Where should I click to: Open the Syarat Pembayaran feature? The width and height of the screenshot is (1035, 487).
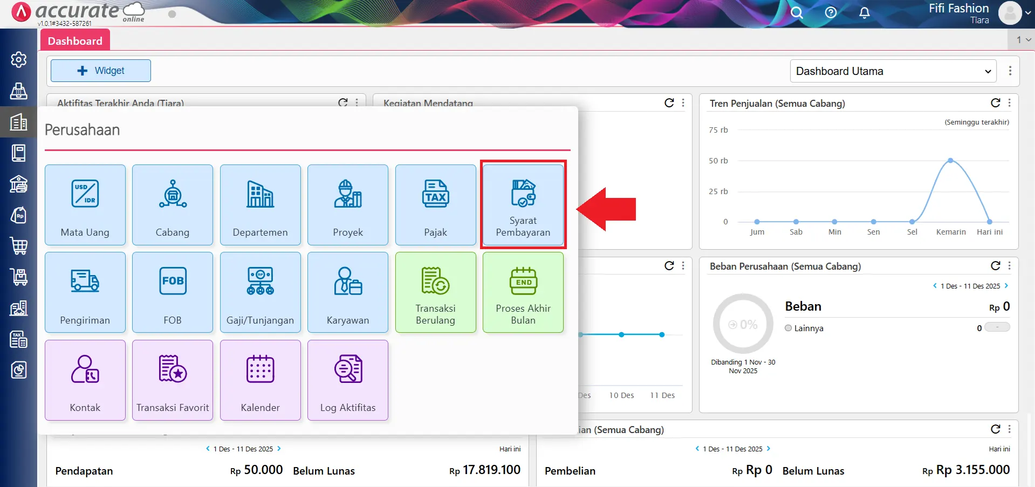522,205
